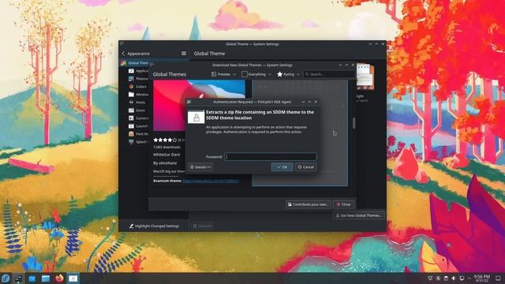Click show desktop icon at panel end
The image size is (505, 284).
[498, 278]
